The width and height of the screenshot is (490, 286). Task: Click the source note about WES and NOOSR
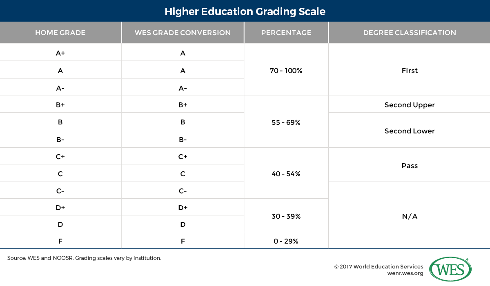(84, 258)
